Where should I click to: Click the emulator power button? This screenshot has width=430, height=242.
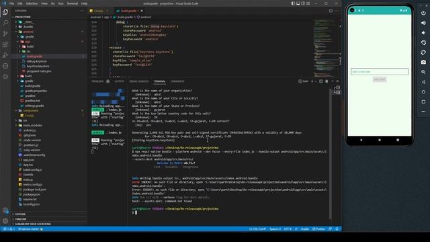pyautogui.click(x=423, y=13)
